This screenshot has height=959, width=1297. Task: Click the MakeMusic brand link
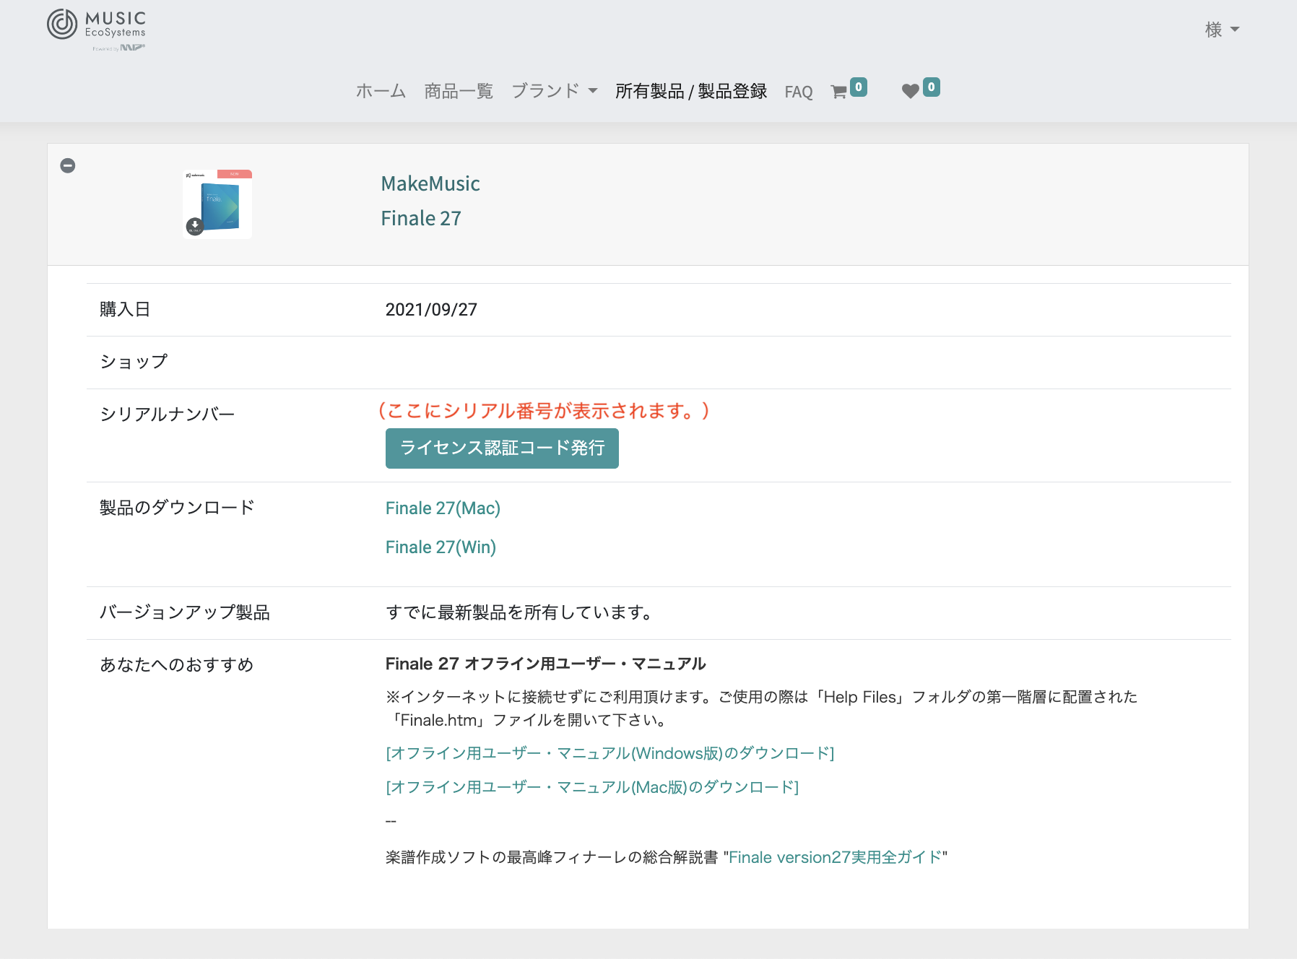[430, 183]
